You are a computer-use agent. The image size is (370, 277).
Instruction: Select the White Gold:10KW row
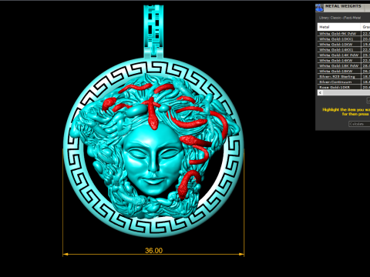pos(344,45)
